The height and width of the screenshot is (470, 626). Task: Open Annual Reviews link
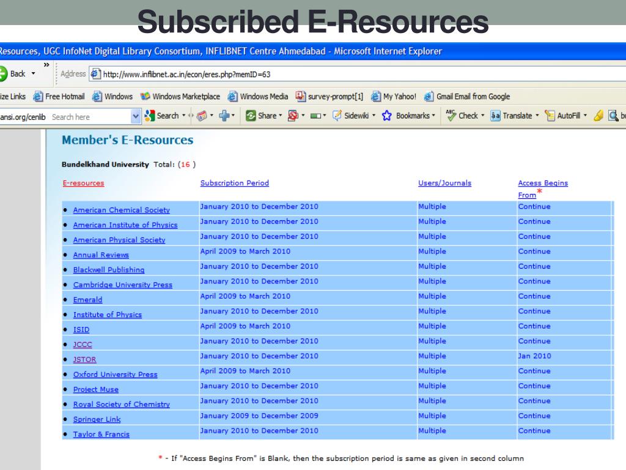tap(101, 255)
